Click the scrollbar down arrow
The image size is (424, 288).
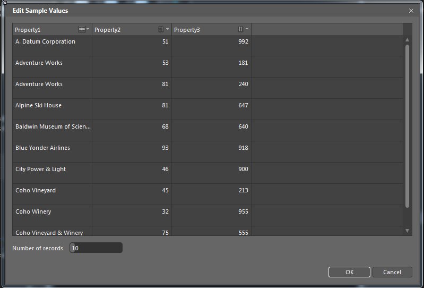[407, 231]
